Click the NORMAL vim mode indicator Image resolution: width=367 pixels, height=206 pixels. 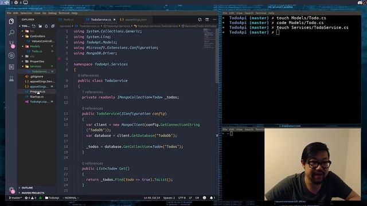point(71,198)
